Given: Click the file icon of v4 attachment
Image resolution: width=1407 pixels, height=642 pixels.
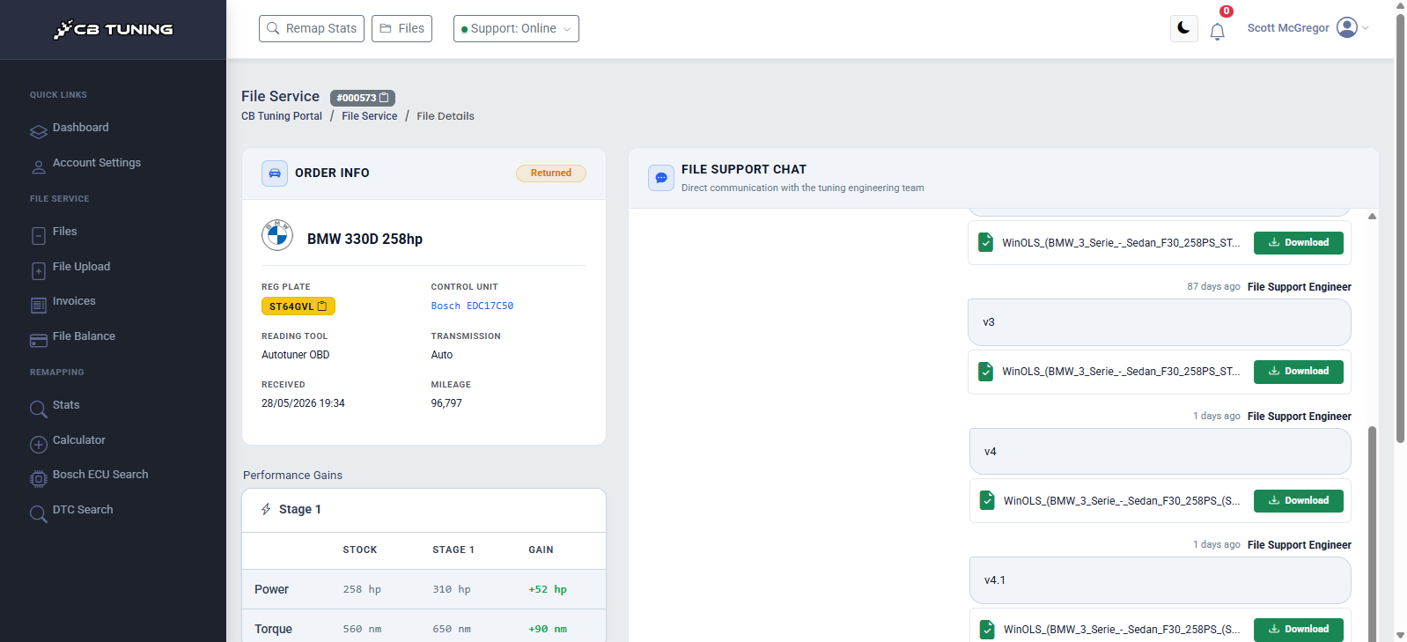Looking at the screenshot, I should (x=987, y=501).
